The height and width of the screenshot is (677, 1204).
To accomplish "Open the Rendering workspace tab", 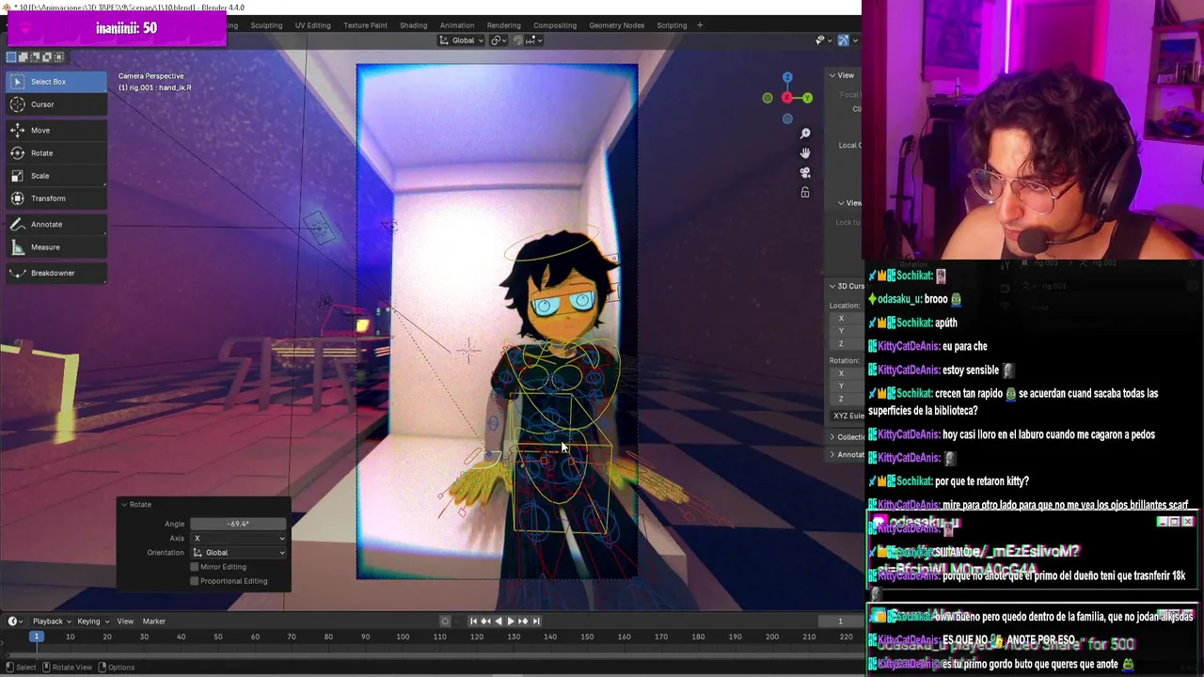I will tap(503, 25).
